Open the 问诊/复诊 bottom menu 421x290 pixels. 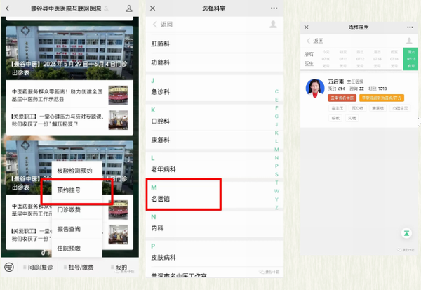tap(38, 268)
